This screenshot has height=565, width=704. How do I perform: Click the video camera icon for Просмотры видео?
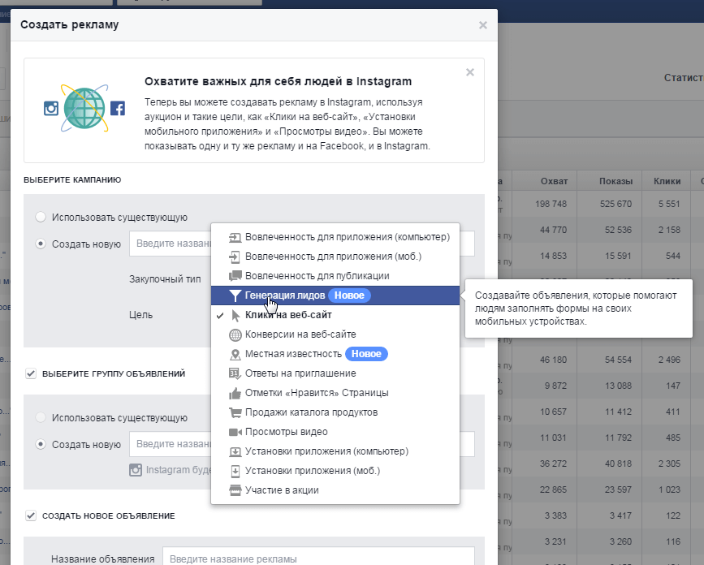pyautogui.click(x=235, y=432)
